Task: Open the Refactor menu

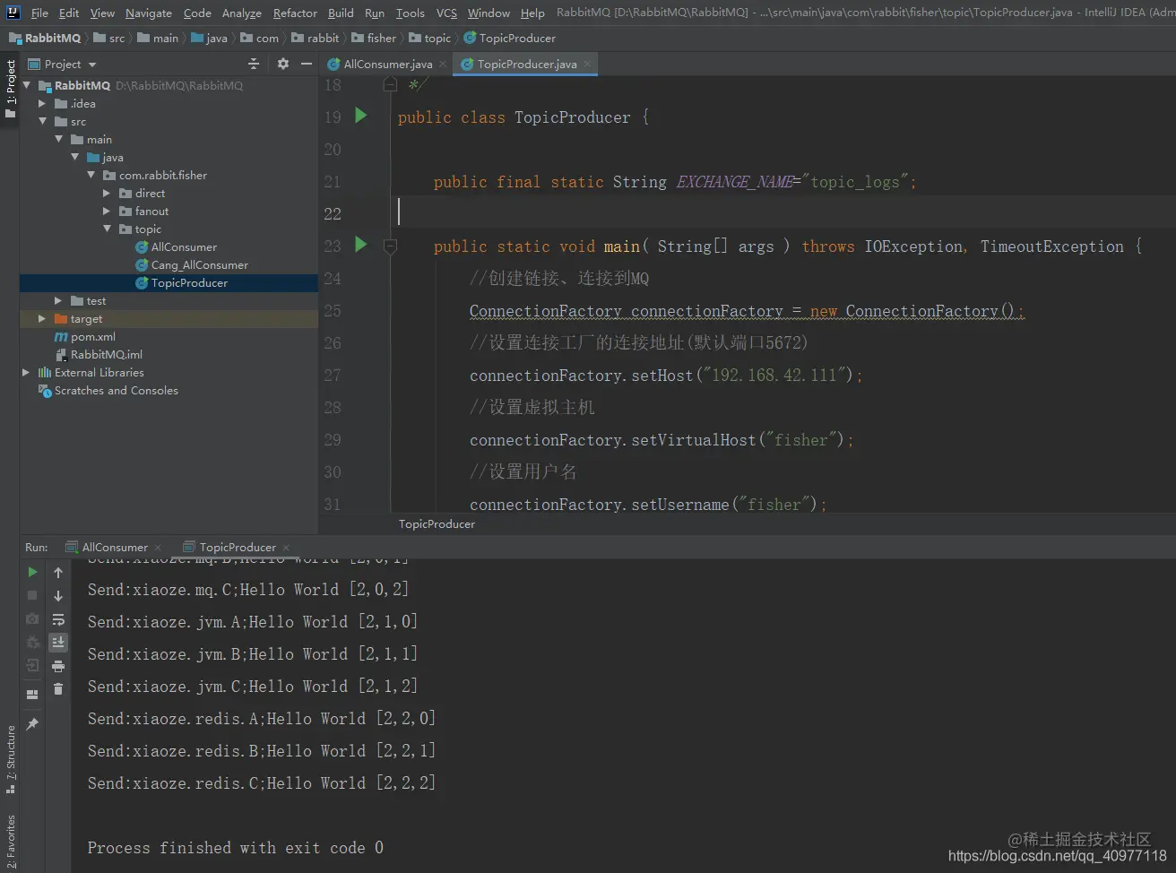Action: click(x=295, y=13)
